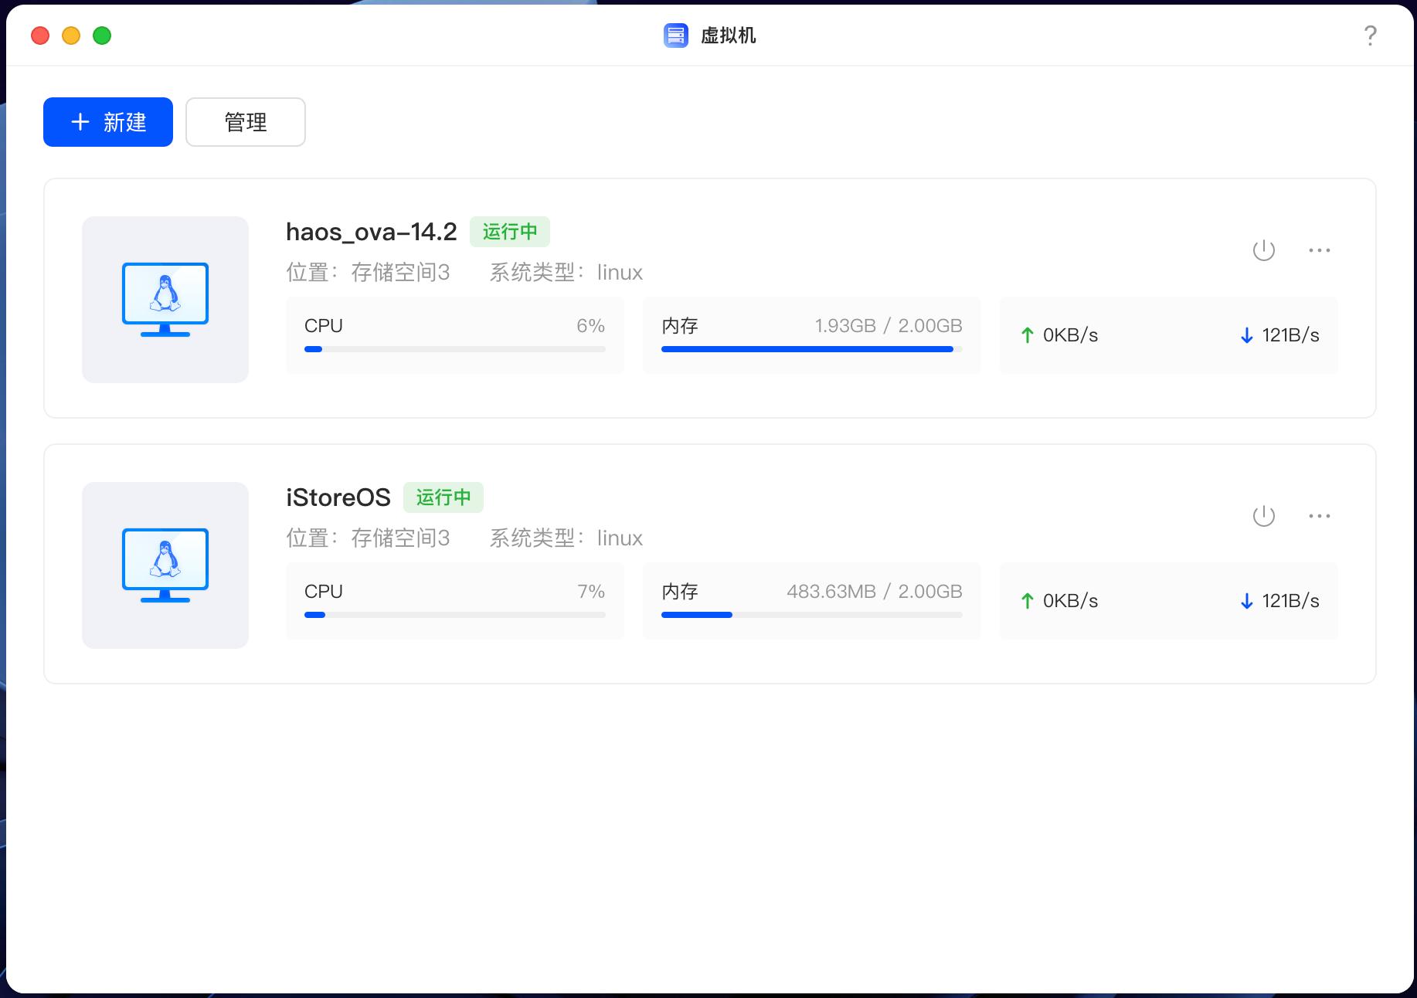Click the memory usage bar of haos_ova-14.2

pos(812,349)
